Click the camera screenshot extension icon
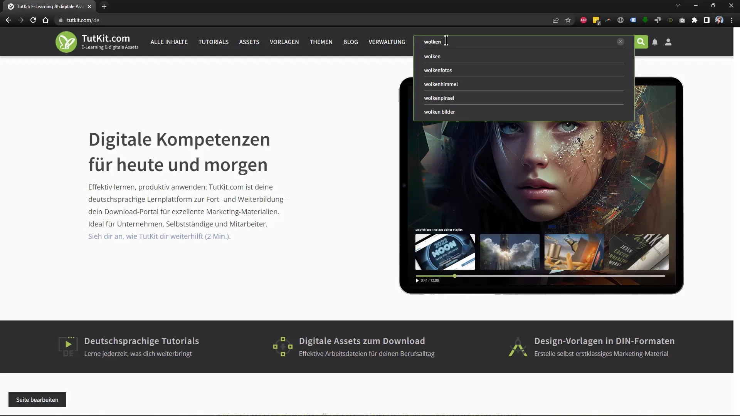The height and width of the screenshot is (416, 740). 682,20
